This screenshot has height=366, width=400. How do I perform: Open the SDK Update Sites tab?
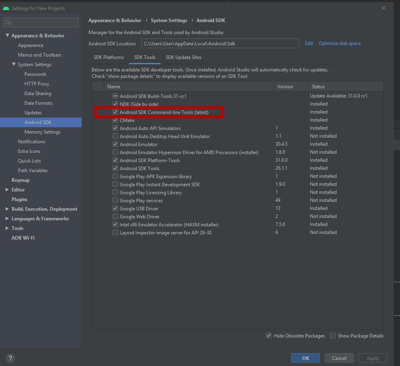(183, 57)
